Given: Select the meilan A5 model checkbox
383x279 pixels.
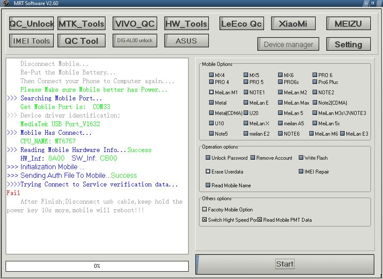Looking at the screenshot, I should (280, 123).
